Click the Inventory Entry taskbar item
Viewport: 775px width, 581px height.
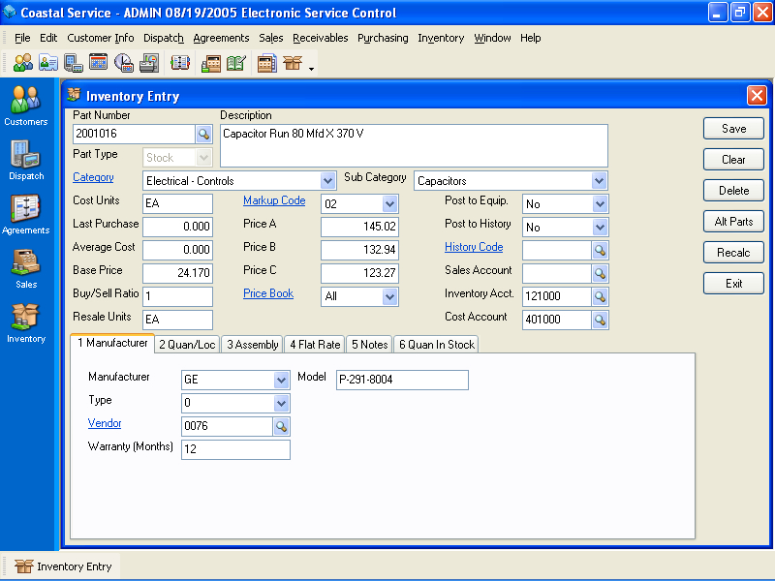[x=62, y=566]
